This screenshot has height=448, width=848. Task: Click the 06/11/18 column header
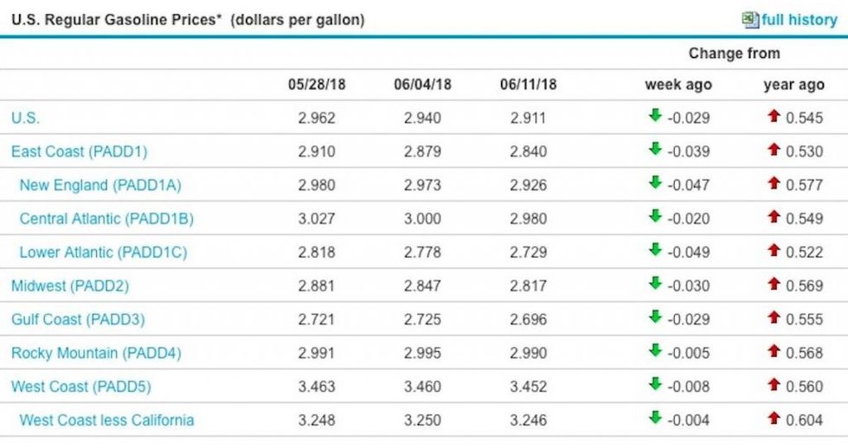(x=528, y=85)
